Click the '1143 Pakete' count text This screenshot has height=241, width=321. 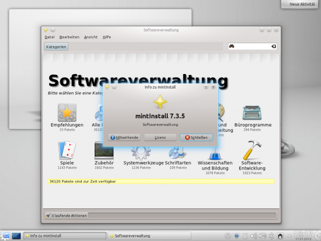[67, 167]
